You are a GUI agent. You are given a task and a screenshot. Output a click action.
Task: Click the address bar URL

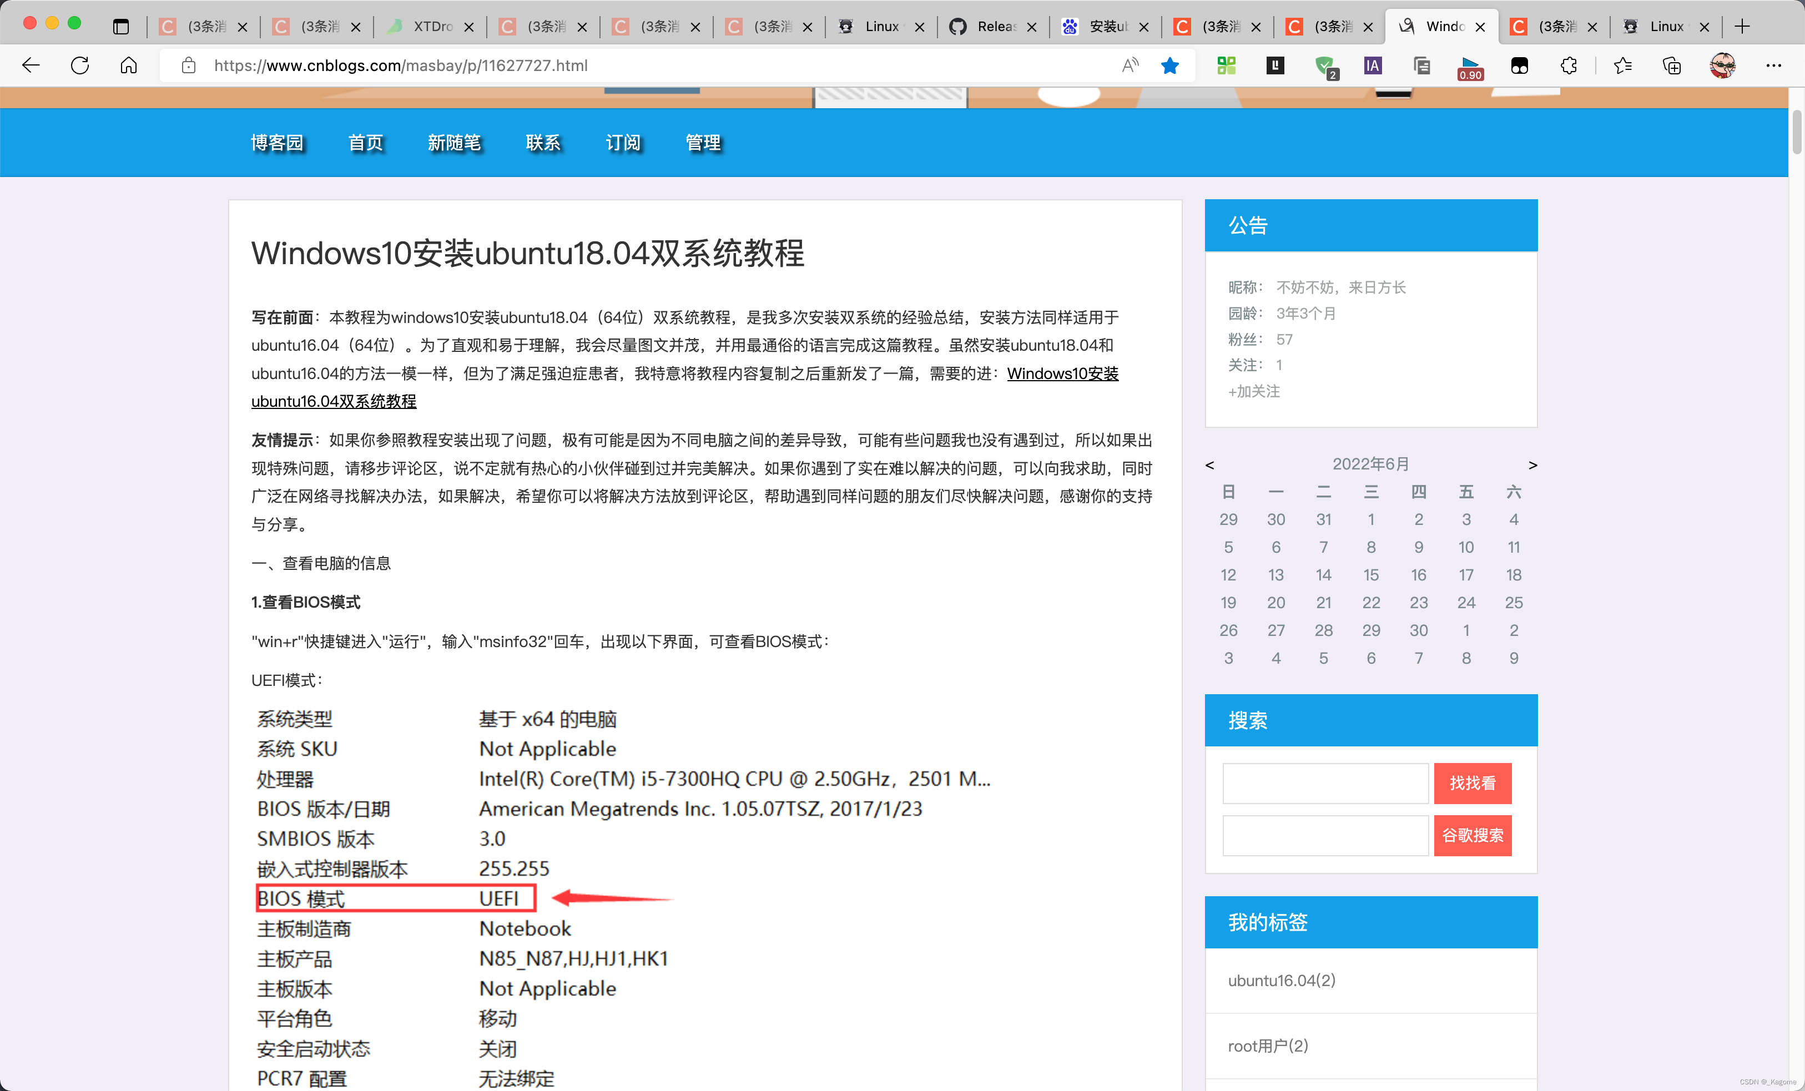tap(401, 66)
